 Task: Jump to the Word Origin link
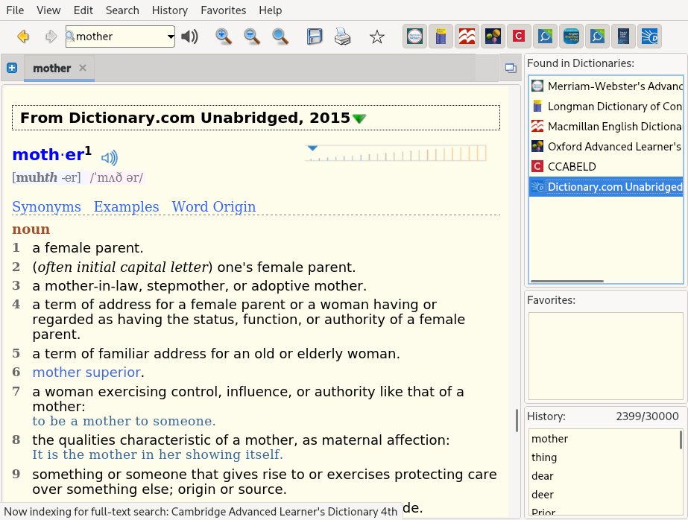(214, 206)
